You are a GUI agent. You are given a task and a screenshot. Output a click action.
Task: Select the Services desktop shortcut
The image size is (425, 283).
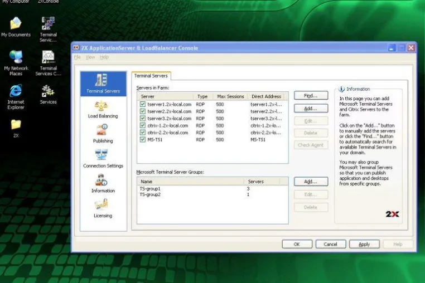click(49, 94)
